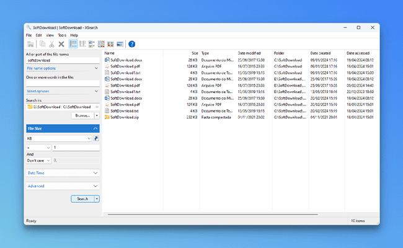The image size is (403, 248).
Task: Select the SoftDownload.zip file name
Action: coord(125,117)
